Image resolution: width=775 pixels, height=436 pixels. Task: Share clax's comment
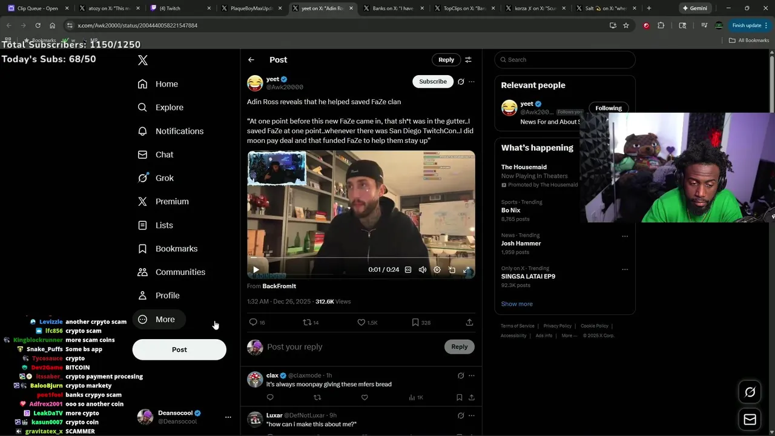[471, 397]
